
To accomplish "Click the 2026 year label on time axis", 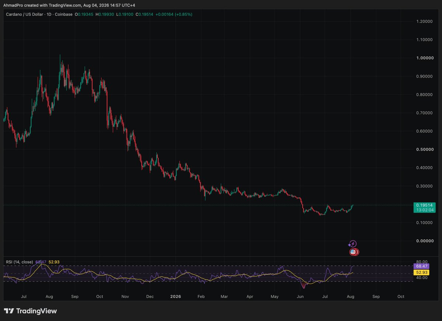I will (176, 296).
